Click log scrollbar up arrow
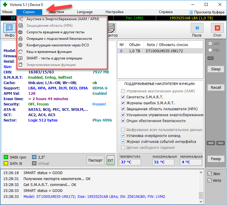The image size is (227, 205). point(201,172)
